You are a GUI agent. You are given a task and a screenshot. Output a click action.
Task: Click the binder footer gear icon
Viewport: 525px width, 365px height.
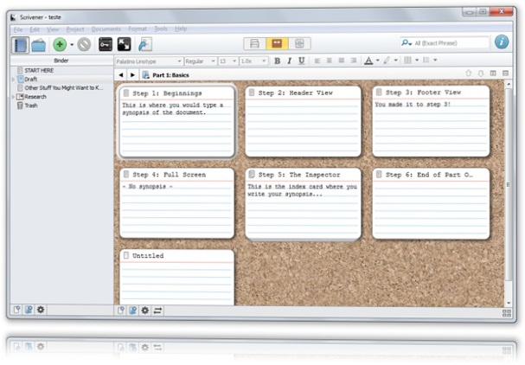click(x=41, y=310)
